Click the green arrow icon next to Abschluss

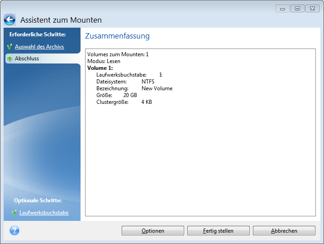[x=10, y=58]
